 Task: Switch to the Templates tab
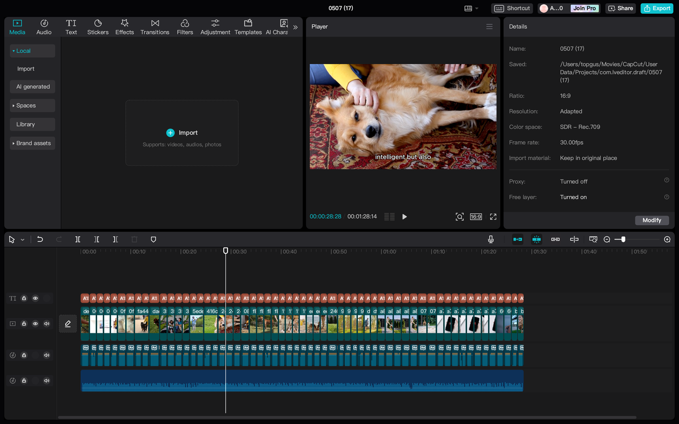tap(248, 26)
